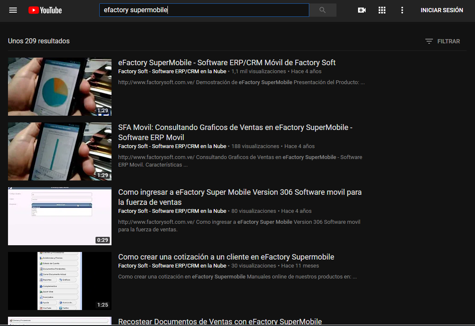The image size is (475, 326).
Task: Click description 'Demostración de eFactory SuperMobile'
Action: [x=241, y=82]
